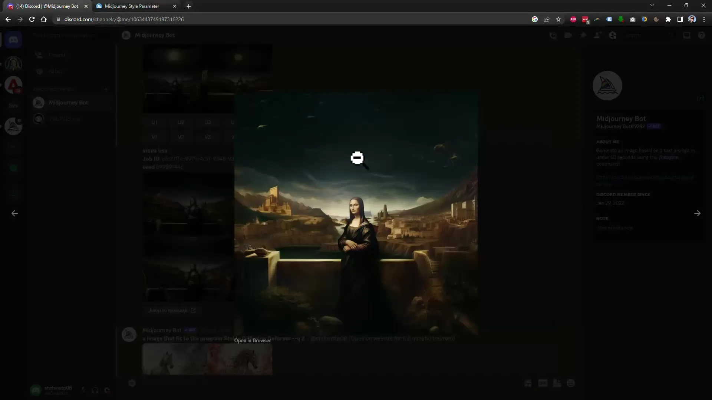Viewport: 712px width, 400px height.
Task: Zoom out on the Mona Lisa image
Action: [356, 214]
